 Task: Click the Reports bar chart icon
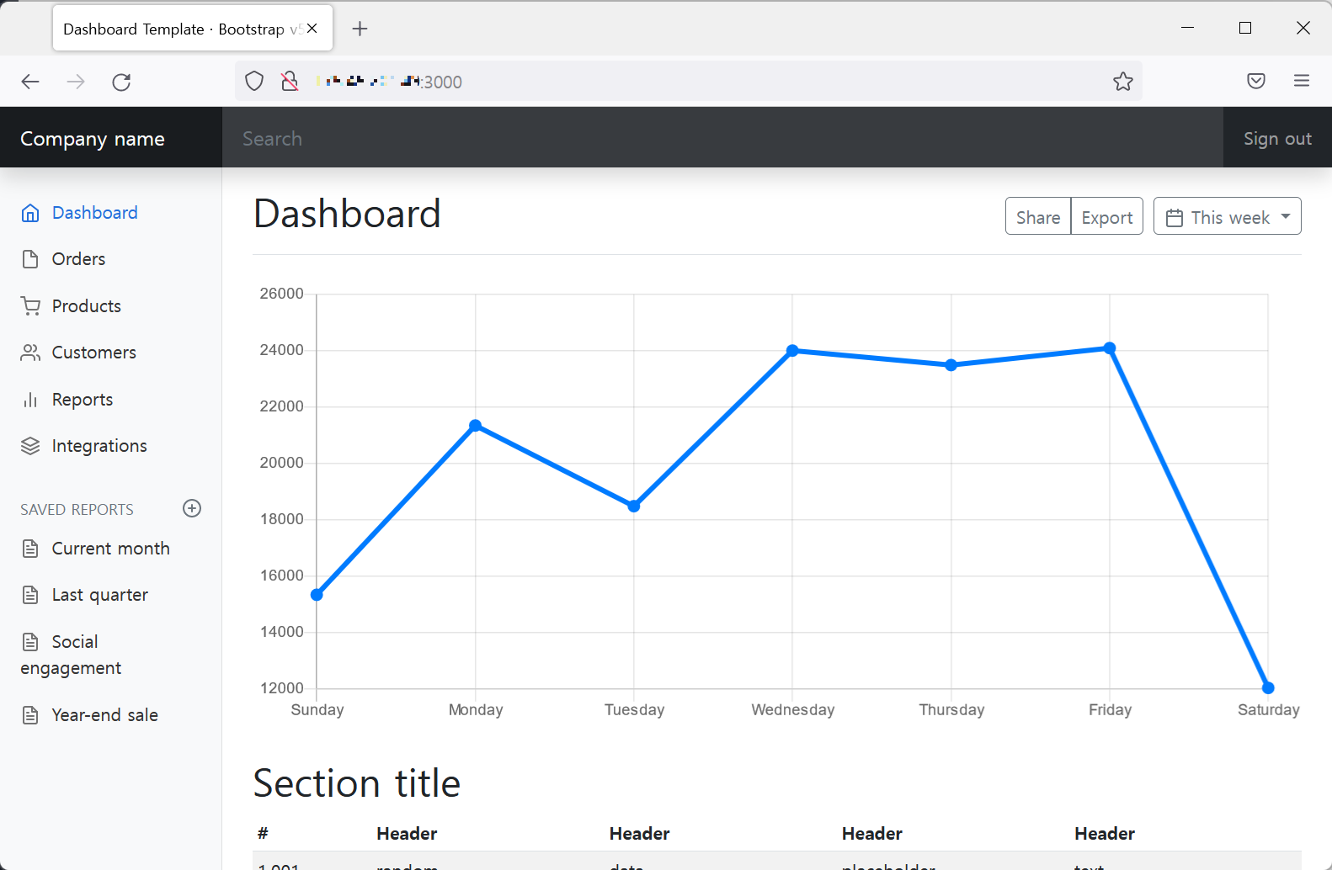30,400
